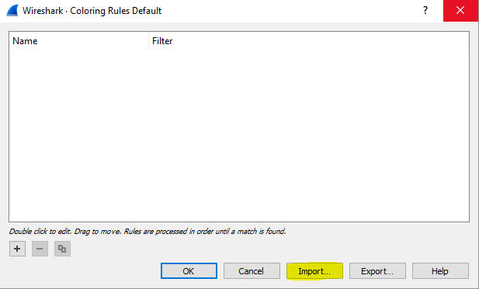Sort rules by the Filter column header
The width and height of the screenshot is (479, 289).
[x=309, y=41]
